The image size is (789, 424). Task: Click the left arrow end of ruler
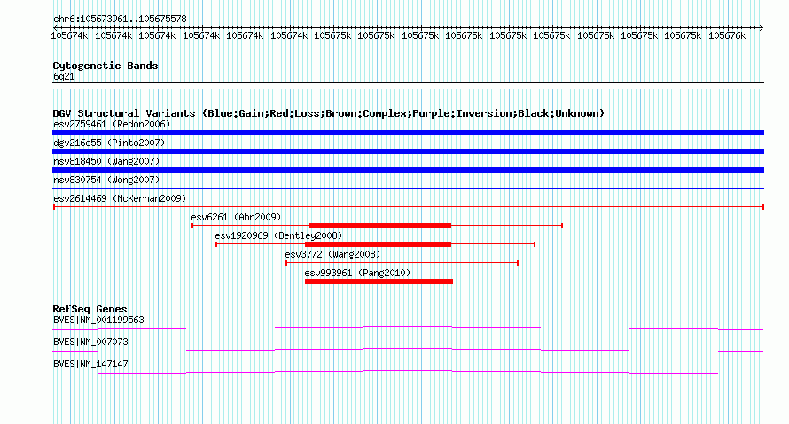pyautogui.click(x=55, y=27)
